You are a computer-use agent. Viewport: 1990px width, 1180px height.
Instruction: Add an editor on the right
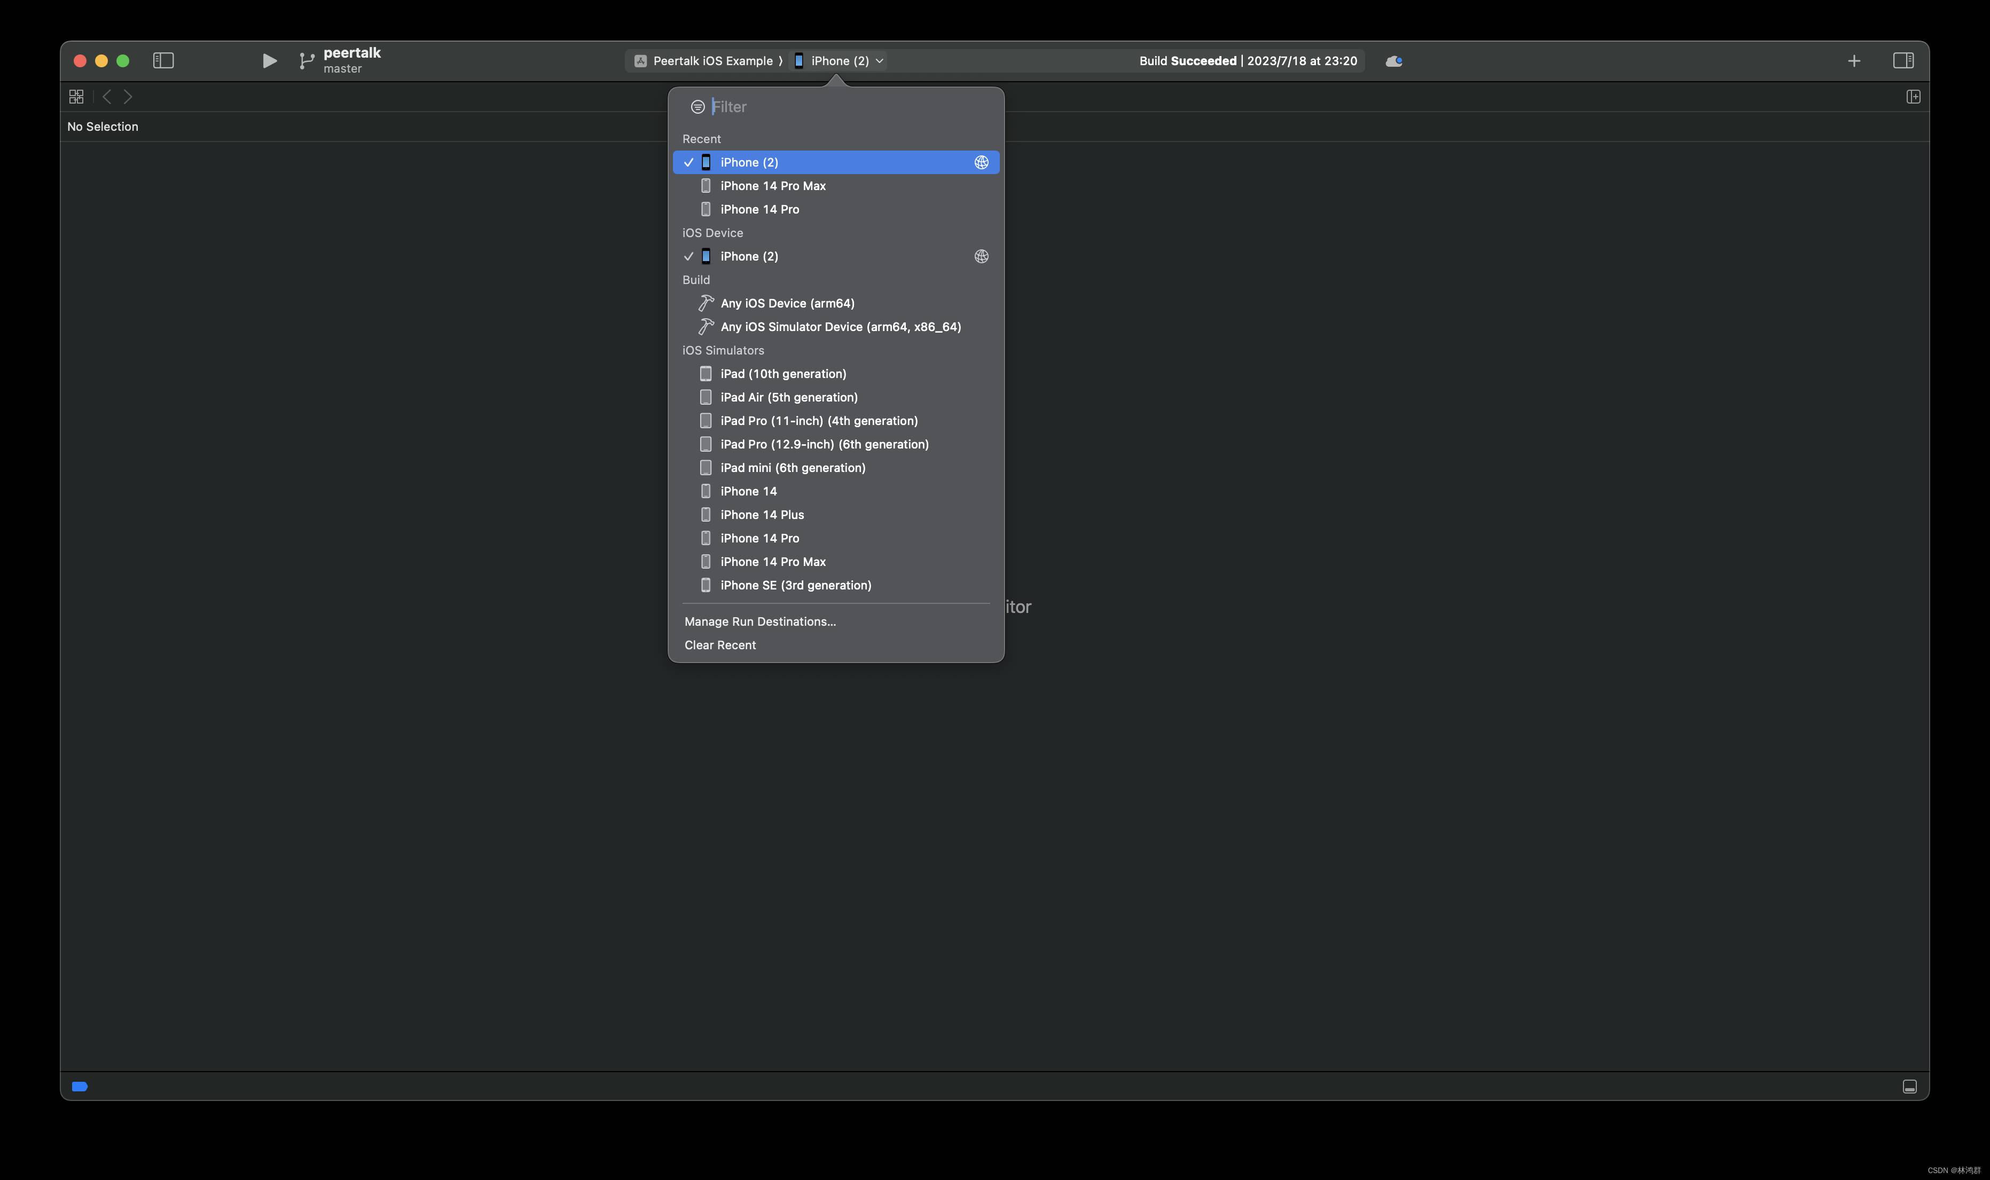click(1913, 96)
